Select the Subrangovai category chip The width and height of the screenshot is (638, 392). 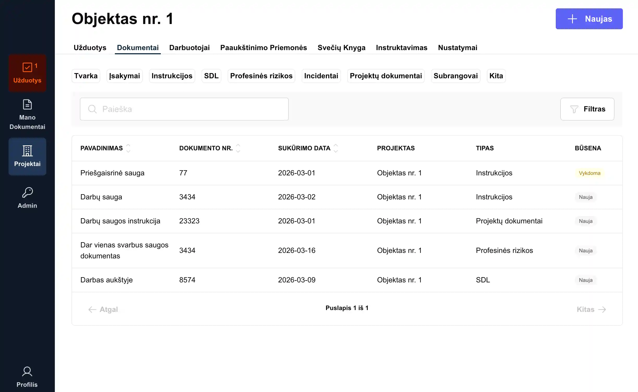[x=455, y=76]
